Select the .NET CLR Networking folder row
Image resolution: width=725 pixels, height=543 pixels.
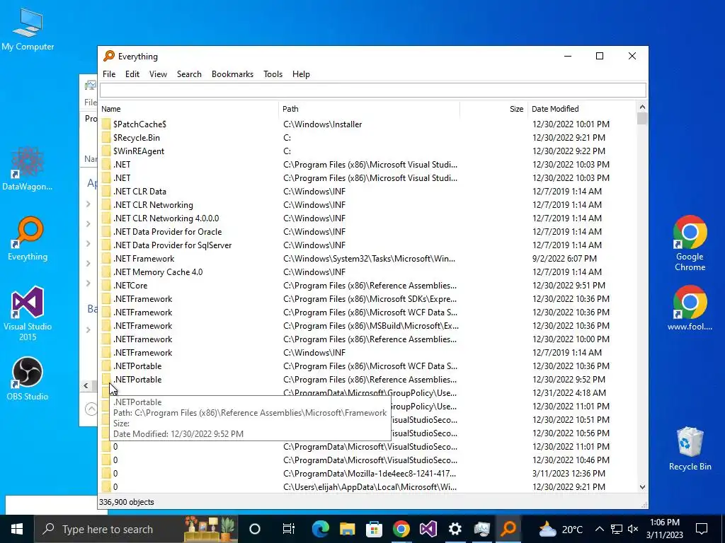(x=368, y=205)
